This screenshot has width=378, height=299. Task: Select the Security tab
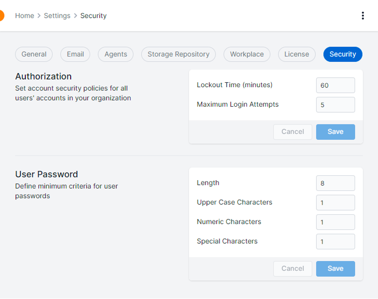coord(342,54)
